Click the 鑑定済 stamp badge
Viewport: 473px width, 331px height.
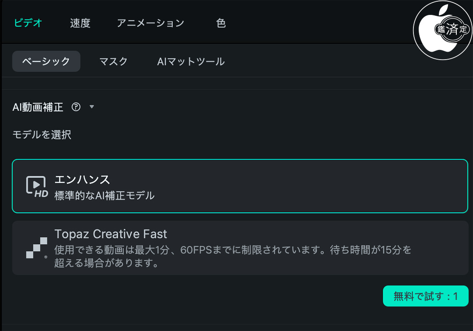pos(452,29)
